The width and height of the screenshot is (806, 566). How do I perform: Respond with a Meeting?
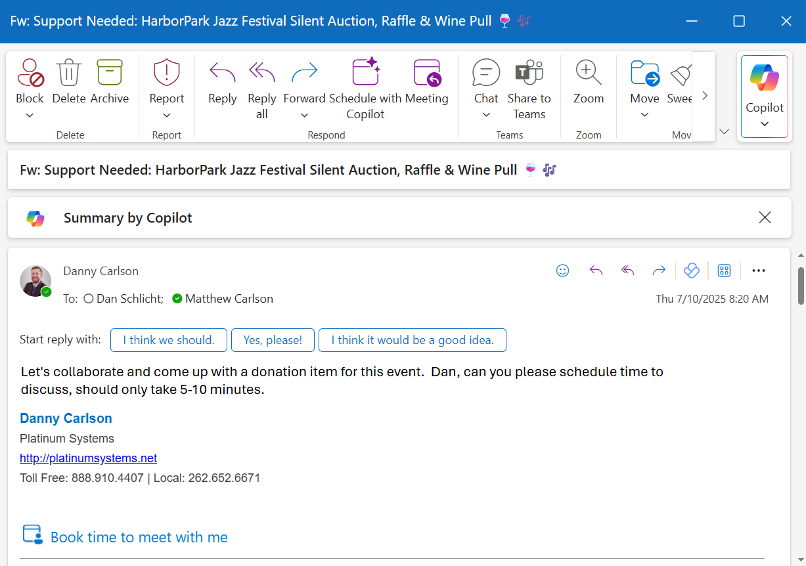pos(427,72)
